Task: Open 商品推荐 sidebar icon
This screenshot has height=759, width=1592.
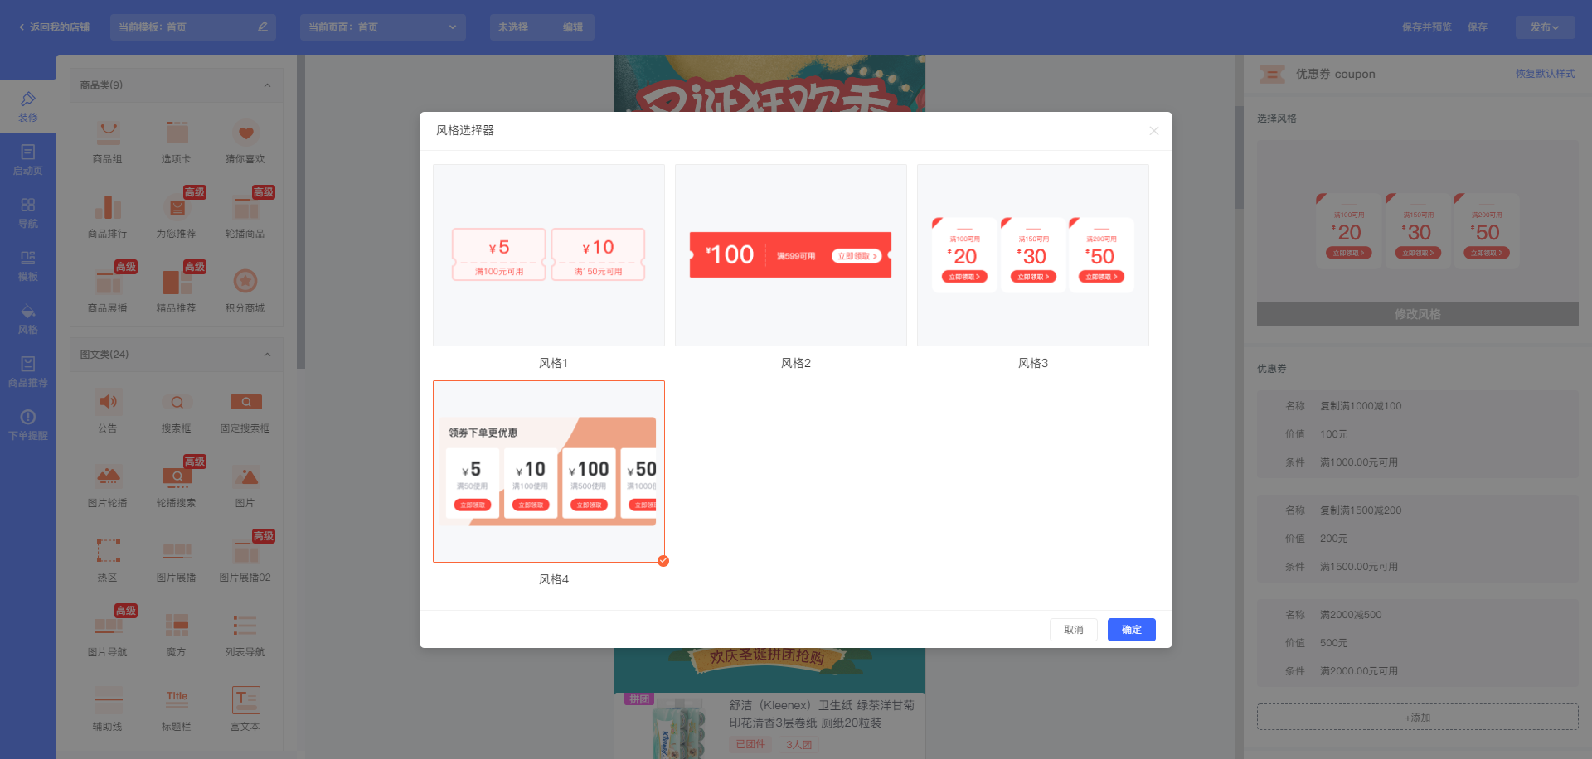Action: (x=27, y=371)
